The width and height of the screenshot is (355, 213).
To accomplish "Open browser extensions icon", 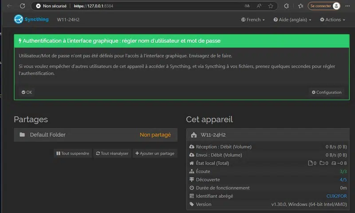I will 286,6.
